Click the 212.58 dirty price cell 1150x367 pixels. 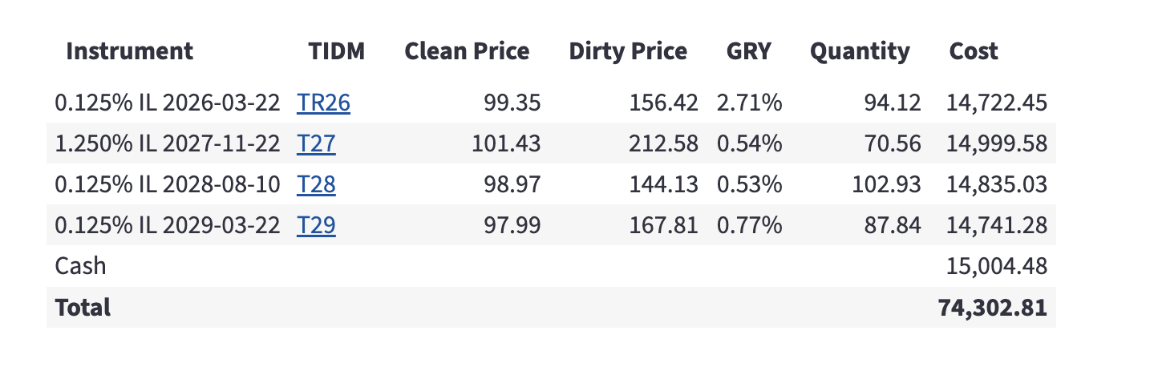coord(664,143)
